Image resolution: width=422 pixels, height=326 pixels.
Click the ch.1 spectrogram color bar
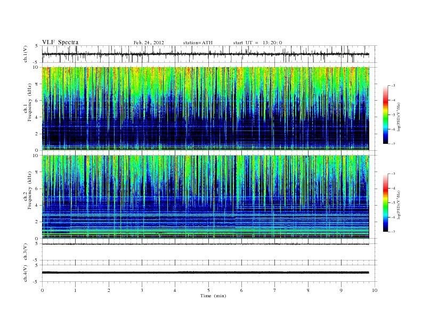tap(385, 115)
